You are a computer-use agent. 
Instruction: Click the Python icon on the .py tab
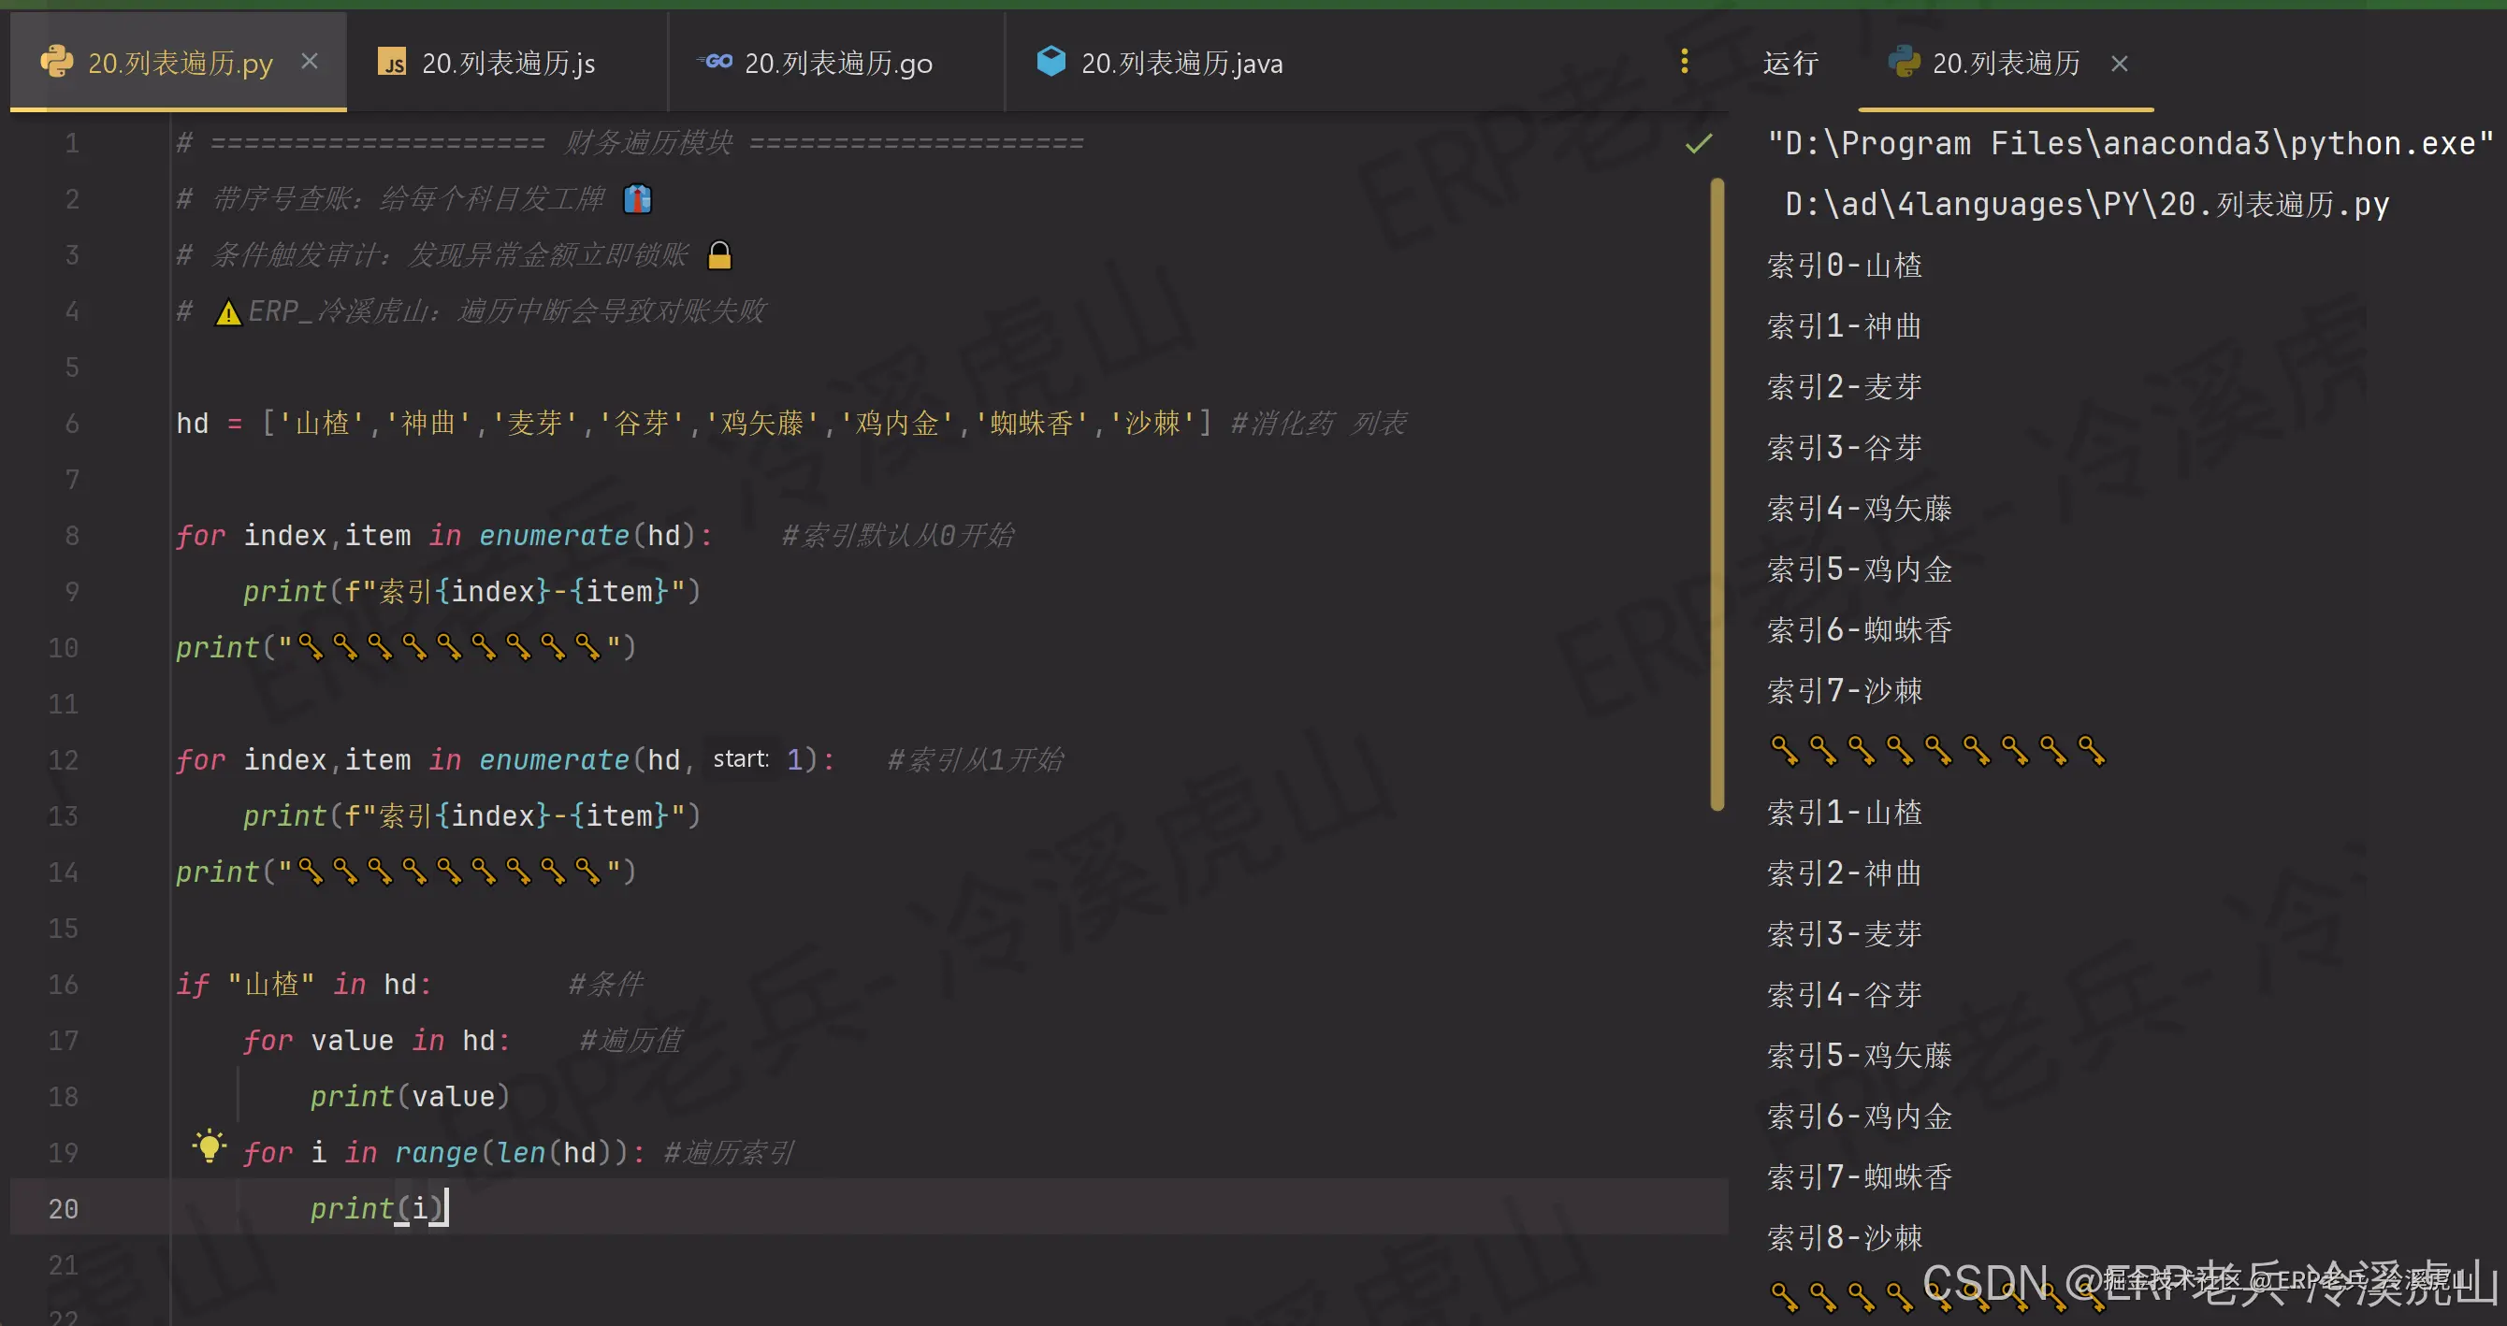click(56, 62)
